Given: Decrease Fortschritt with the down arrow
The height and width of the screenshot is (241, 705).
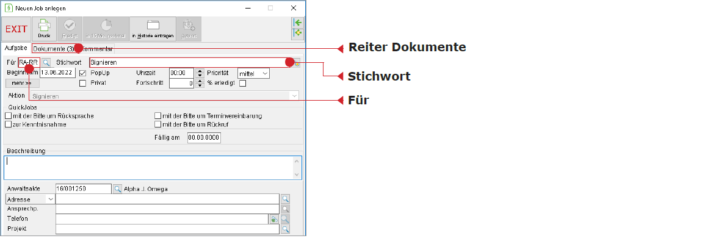Looking at the screenshot, I should click(200, 86).
